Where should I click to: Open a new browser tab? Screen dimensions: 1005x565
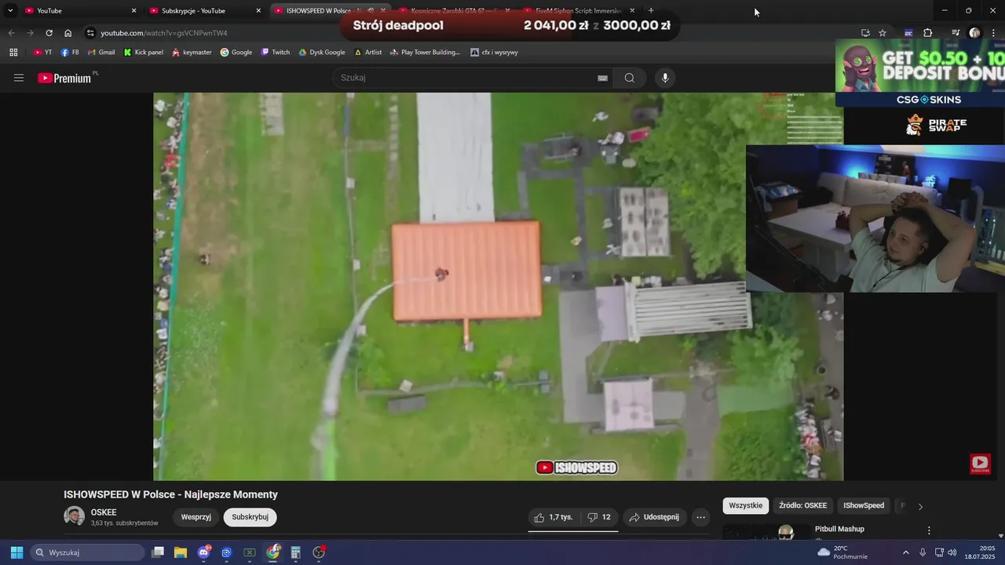(651, 11)
